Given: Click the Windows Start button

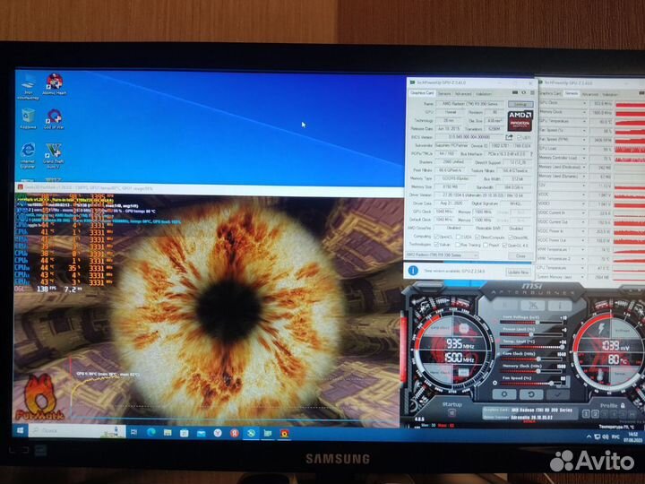Looking at the screenshot, I should pyautogui.click(x=20, y=430).
